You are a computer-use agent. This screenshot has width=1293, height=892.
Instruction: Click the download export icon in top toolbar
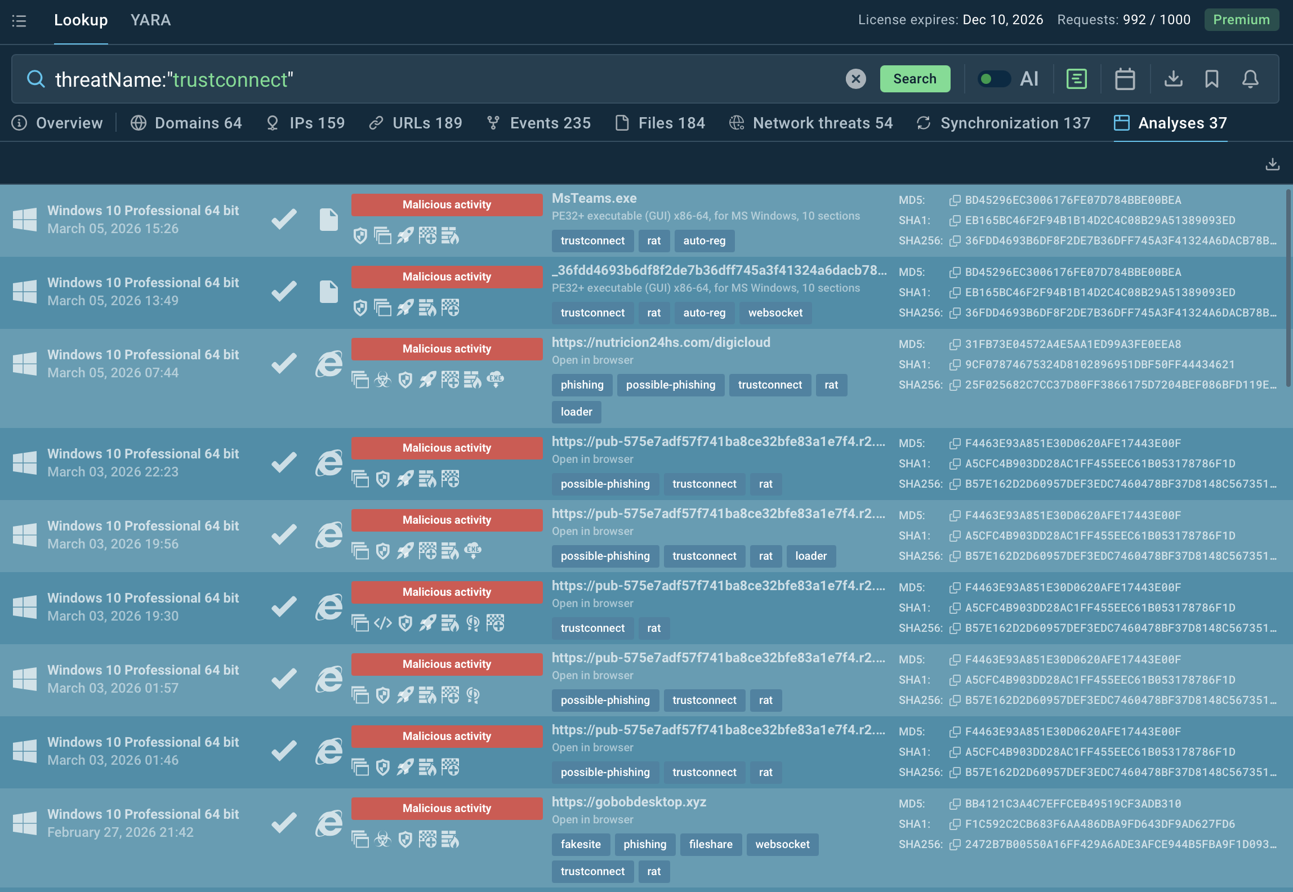[x=1174, y=79]
